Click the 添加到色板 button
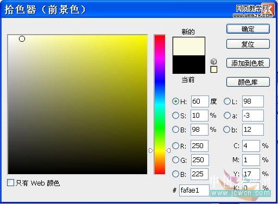Image resolution: width=278 pixels, height=204 pixels. click(x=248, y=63)
